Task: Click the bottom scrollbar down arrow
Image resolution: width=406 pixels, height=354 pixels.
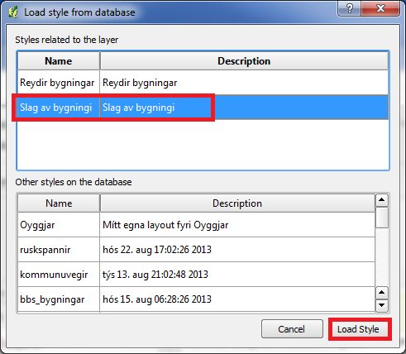Action: pos(382,305)
